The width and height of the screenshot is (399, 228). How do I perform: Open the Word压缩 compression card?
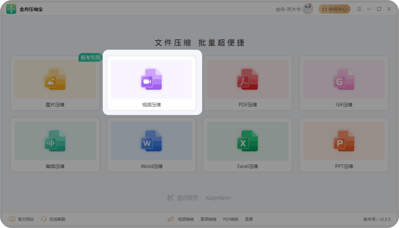click(152, 145)
